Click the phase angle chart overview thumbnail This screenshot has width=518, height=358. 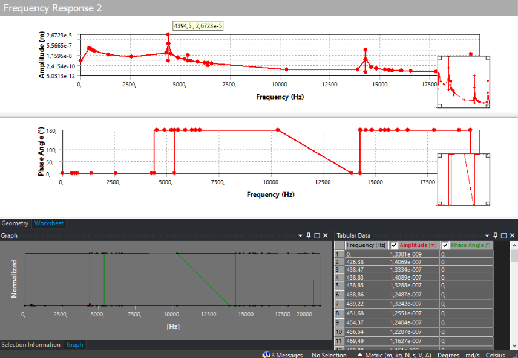pos(464,179)
